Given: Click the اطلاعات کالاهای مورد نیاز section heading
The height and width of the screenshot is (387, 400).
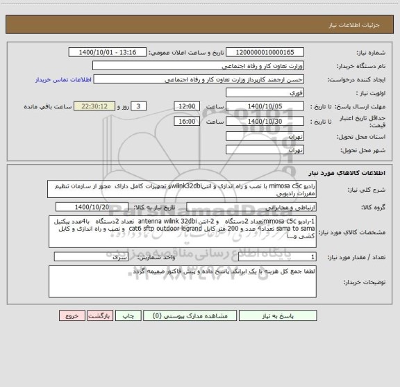Looking at the screenshot, I should tap(347, 173).
